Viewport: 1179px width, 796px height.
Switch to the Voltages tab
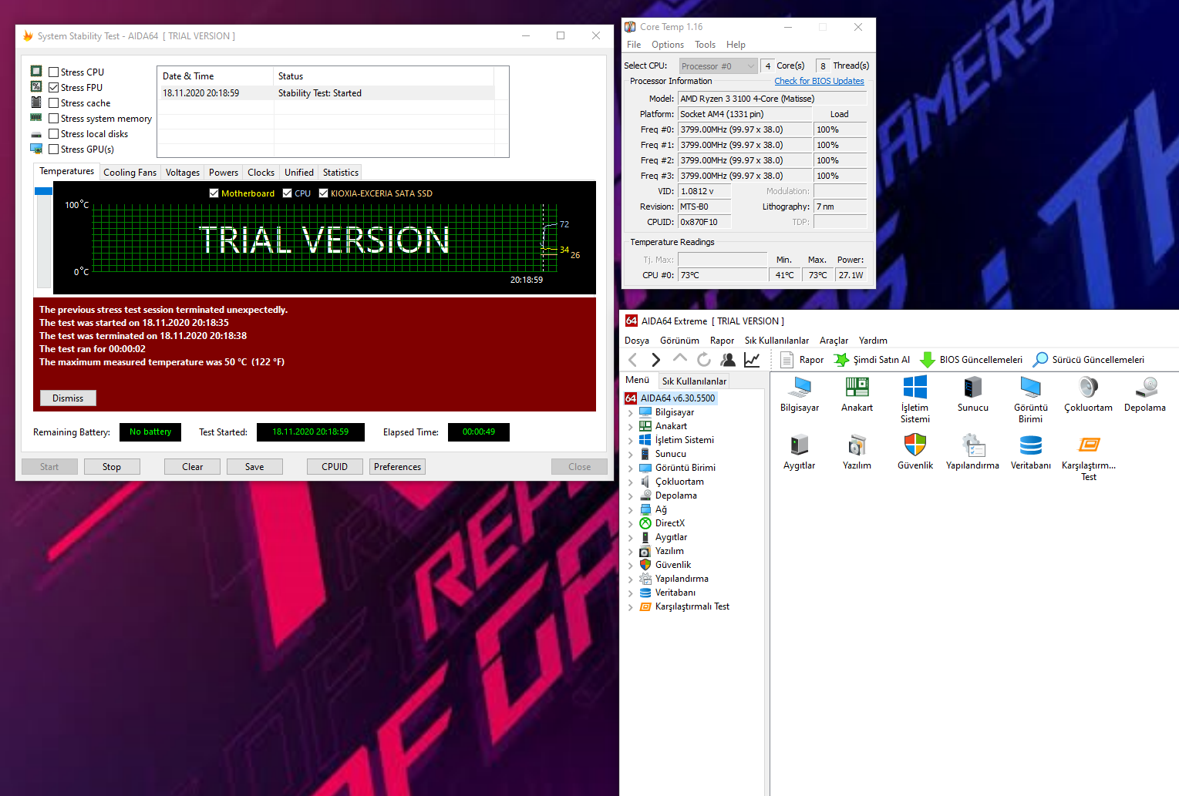tap(183, 173)
